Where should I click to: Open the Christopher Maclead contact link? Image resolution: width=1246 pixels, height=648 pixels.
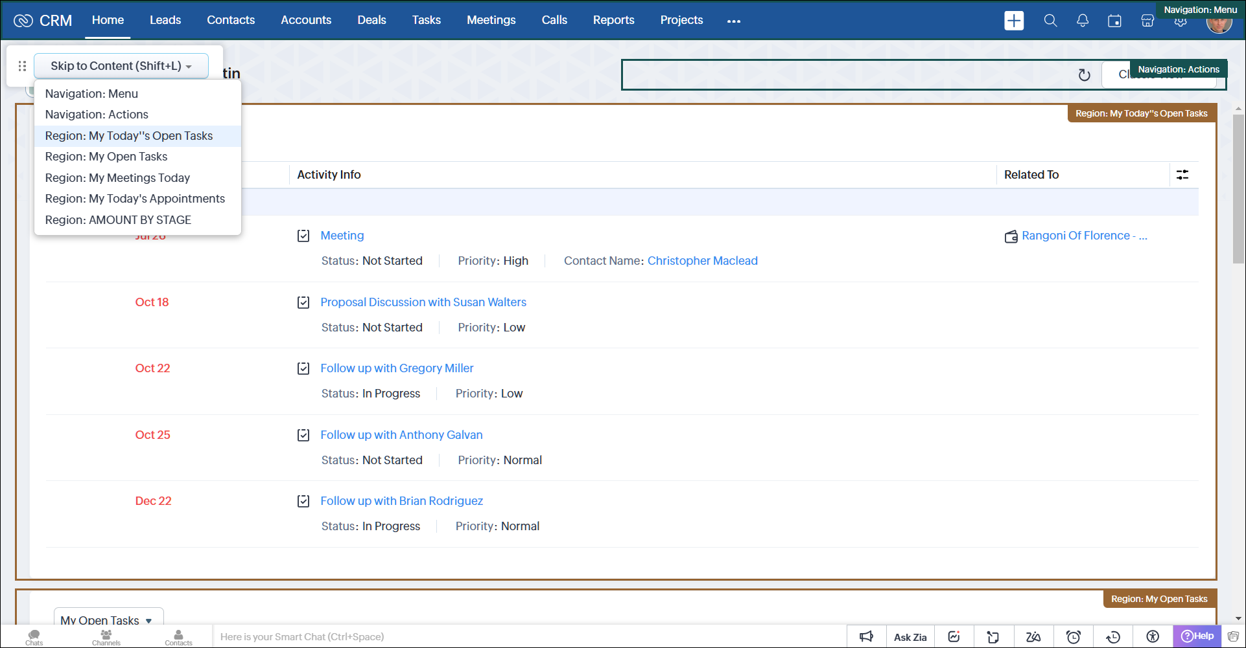(702, 261)
